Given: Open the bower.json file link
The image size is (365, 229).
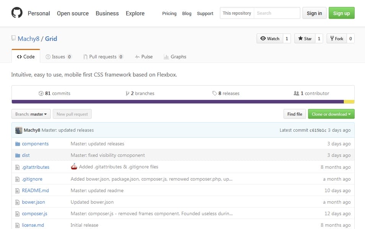Looking at the screenshot, I should 34,202.
